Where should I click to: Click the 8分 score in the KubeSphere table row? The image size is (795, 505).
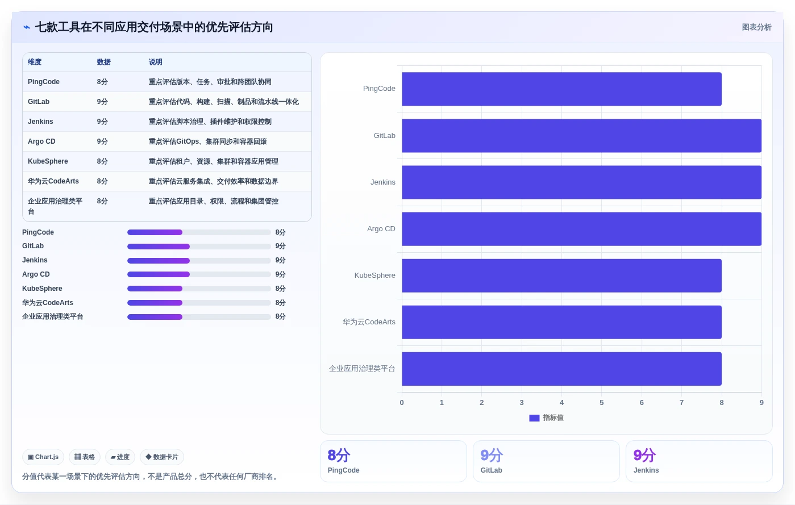click(102, 161)
